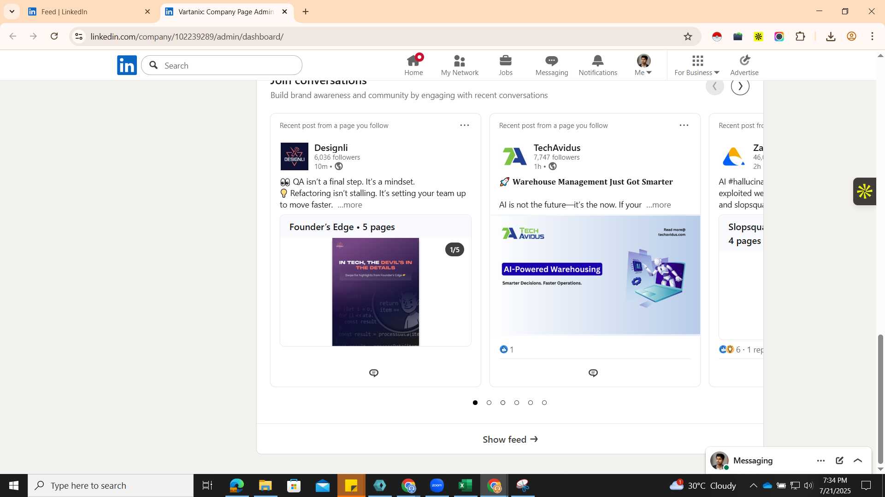
Task: Go to Home in LinkedIn navigation
Action: pos(413,65)
